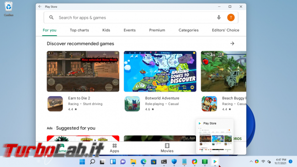Click the Discover recommended games heading
The image size is (297, 167).
tap(80, 43)
